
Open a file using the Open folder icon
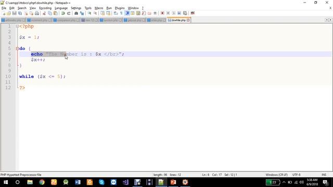click(9, 13)
